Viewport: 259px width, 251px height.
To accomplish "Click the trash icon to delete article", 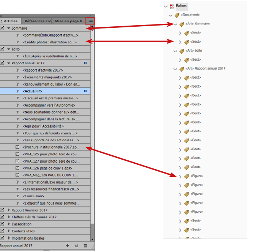I will click(85, 246).
